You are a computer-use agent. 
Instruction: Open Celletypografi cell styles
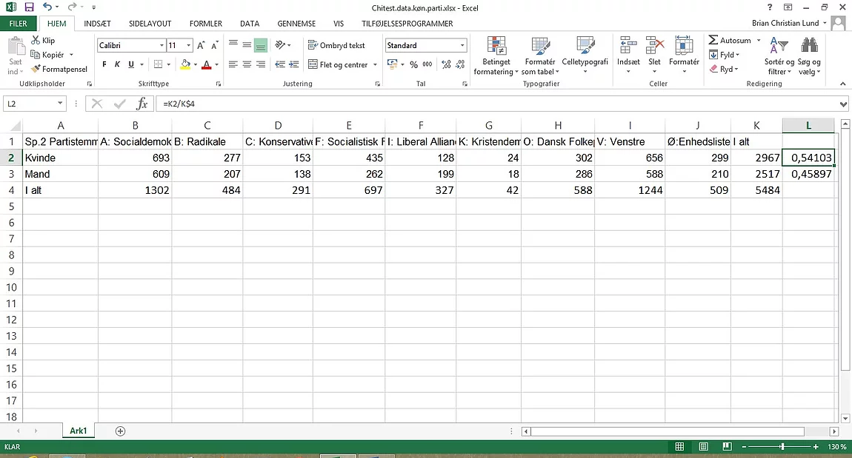585,56
